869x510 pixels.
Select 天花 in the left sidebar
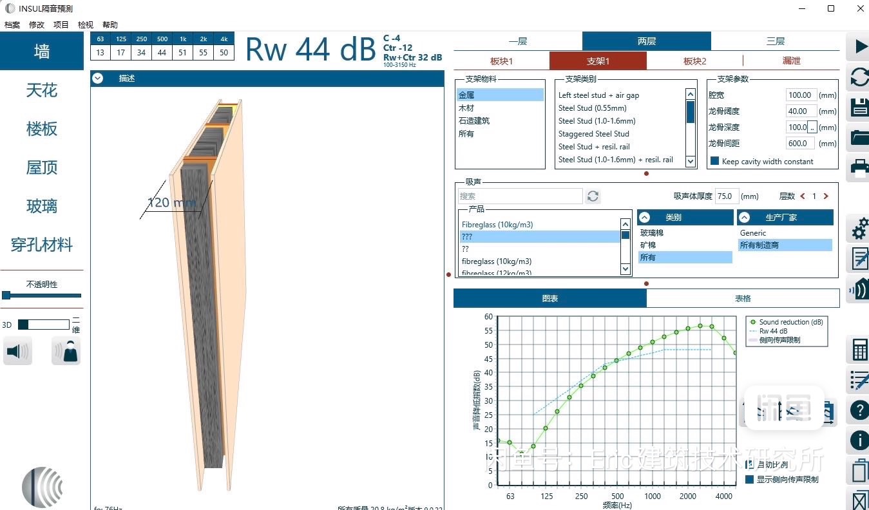coord(42,90)
